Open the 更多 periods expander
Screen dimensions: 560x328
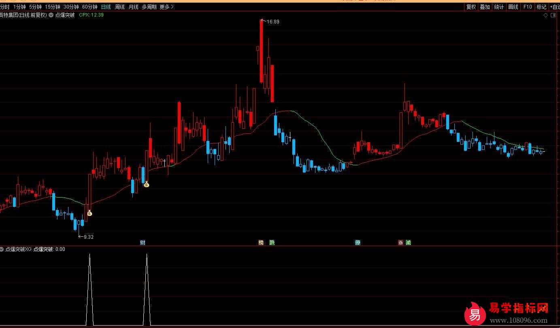[166, 7]
